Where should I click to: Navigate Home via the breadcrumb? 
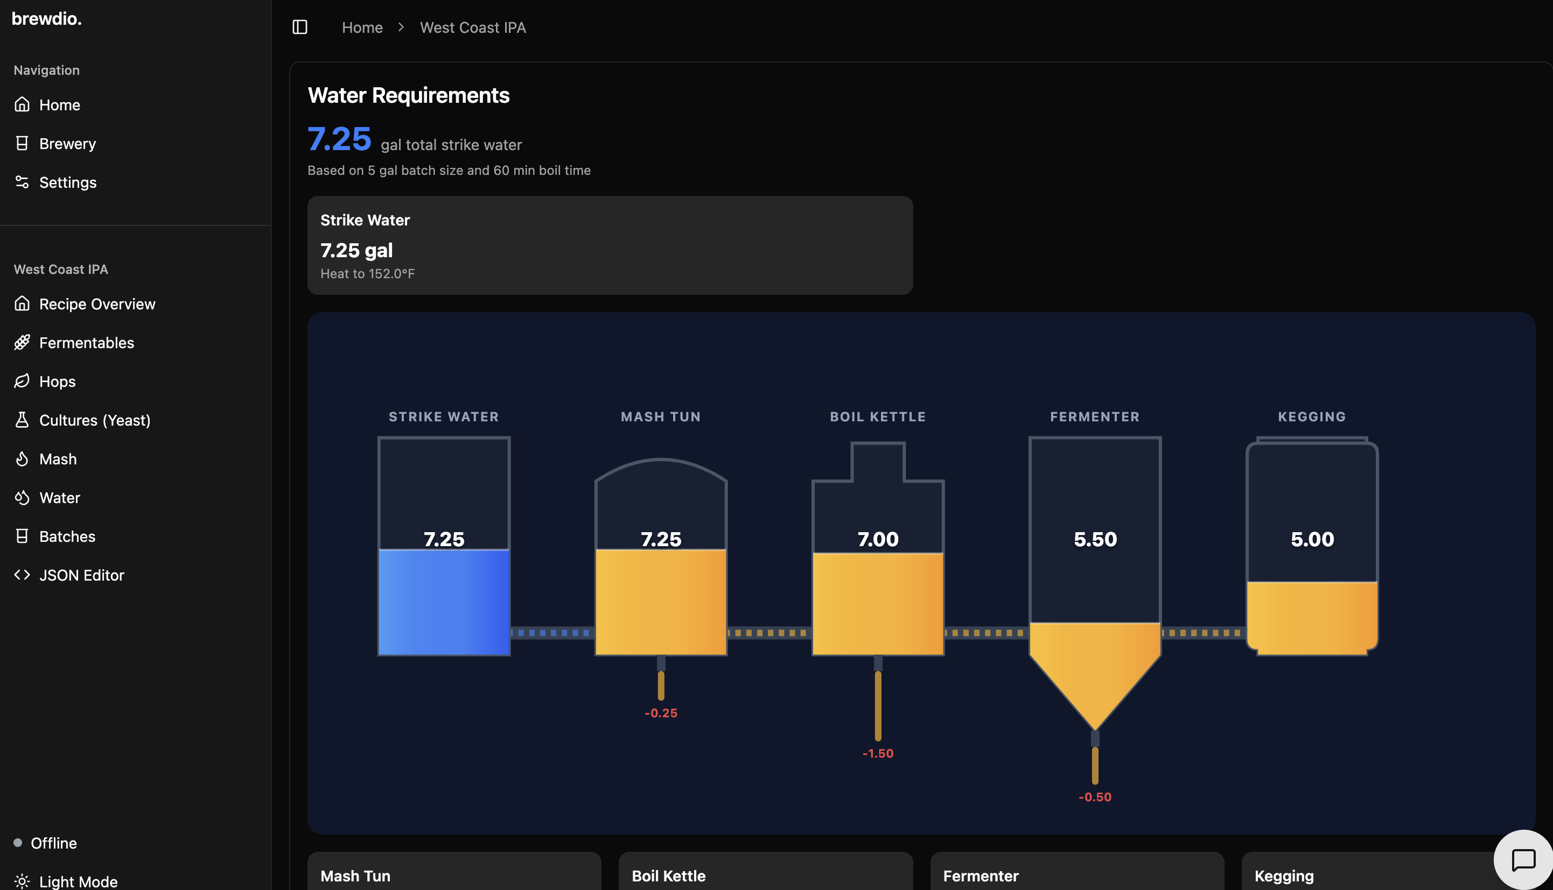coord(362,27)
